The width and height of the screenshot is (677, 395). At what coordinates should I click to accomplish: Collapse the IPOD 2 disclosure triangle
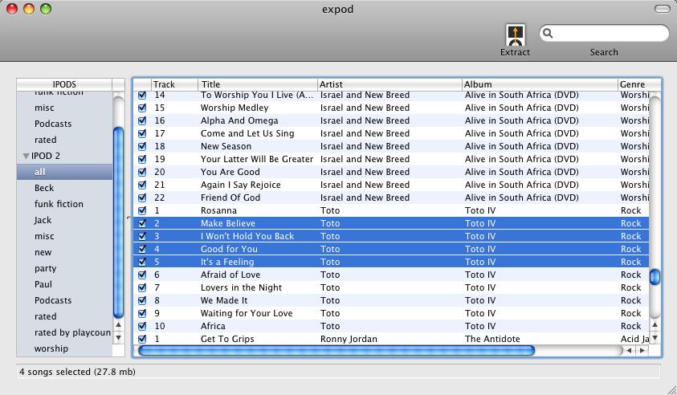26,156
